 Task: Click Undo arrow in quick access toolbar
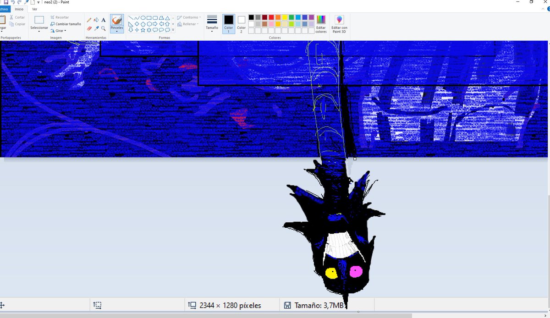tap(13, 2)
